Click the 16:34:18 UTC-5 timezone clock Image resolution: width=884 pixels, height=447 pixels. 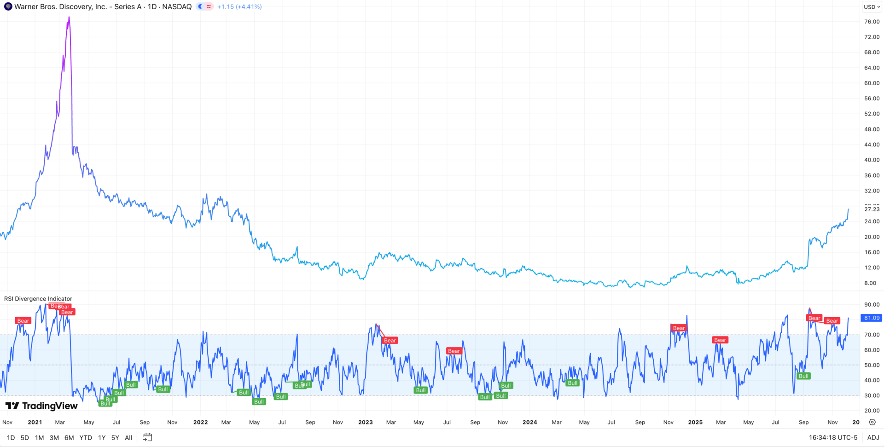pos(833,437)
